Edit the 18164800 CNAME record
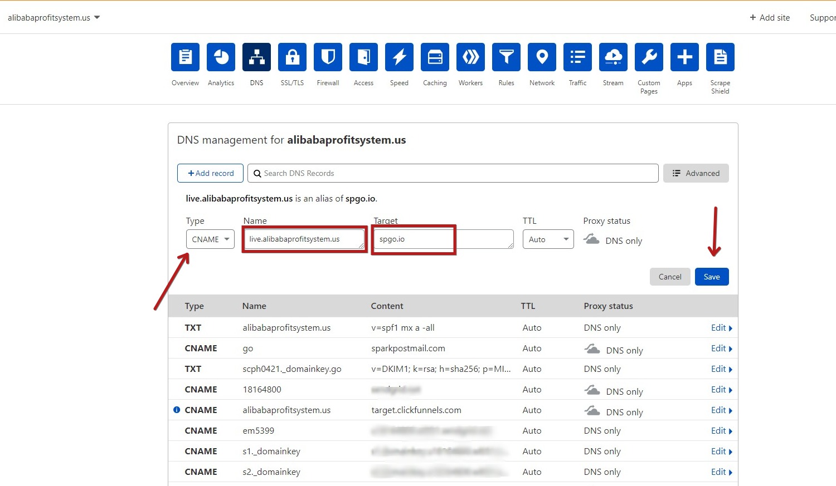This screenshot has height=486, width=836. point(721,390)
